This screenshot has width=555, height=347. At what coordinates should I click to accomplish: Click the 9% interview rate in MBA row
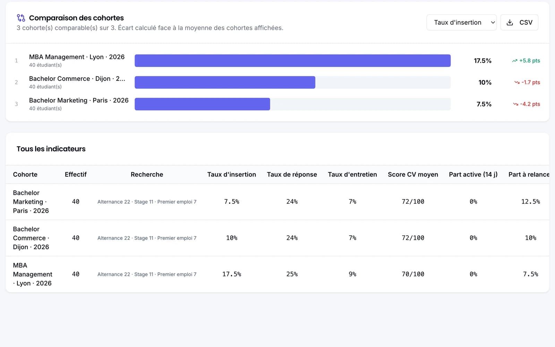tap(352, 274)
